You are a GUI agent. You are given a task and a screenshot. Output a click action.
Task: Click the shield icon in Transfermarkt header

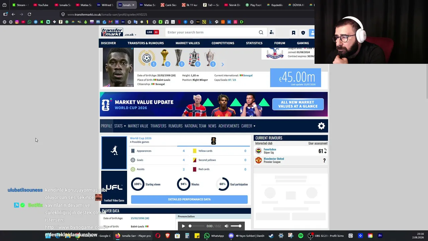pyautogui.click(x=303, y=33)
